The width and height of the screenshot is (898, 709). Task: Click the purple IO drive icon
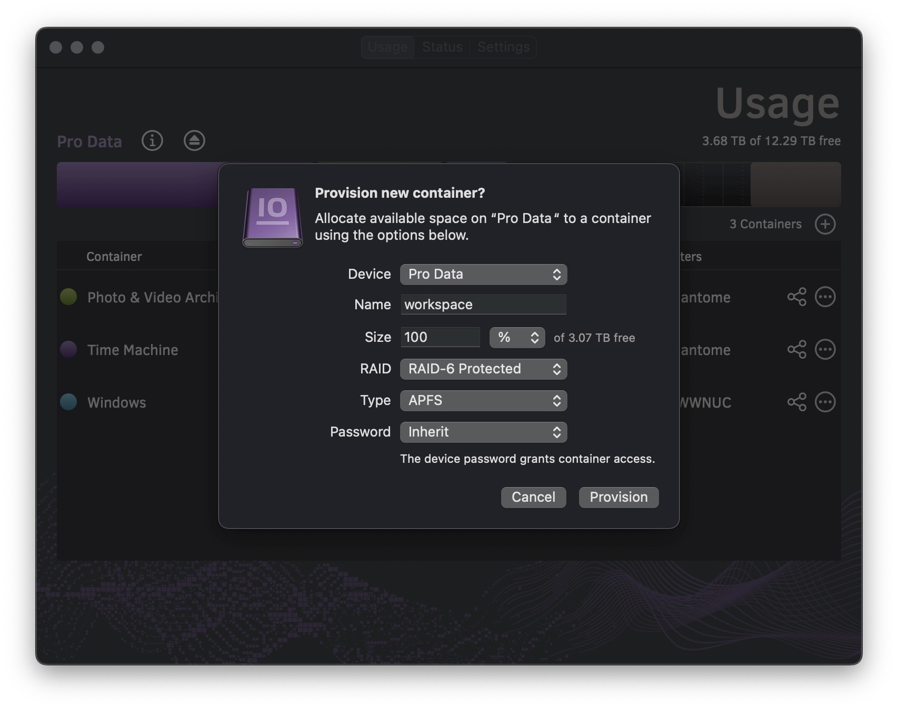click(272, 217)
